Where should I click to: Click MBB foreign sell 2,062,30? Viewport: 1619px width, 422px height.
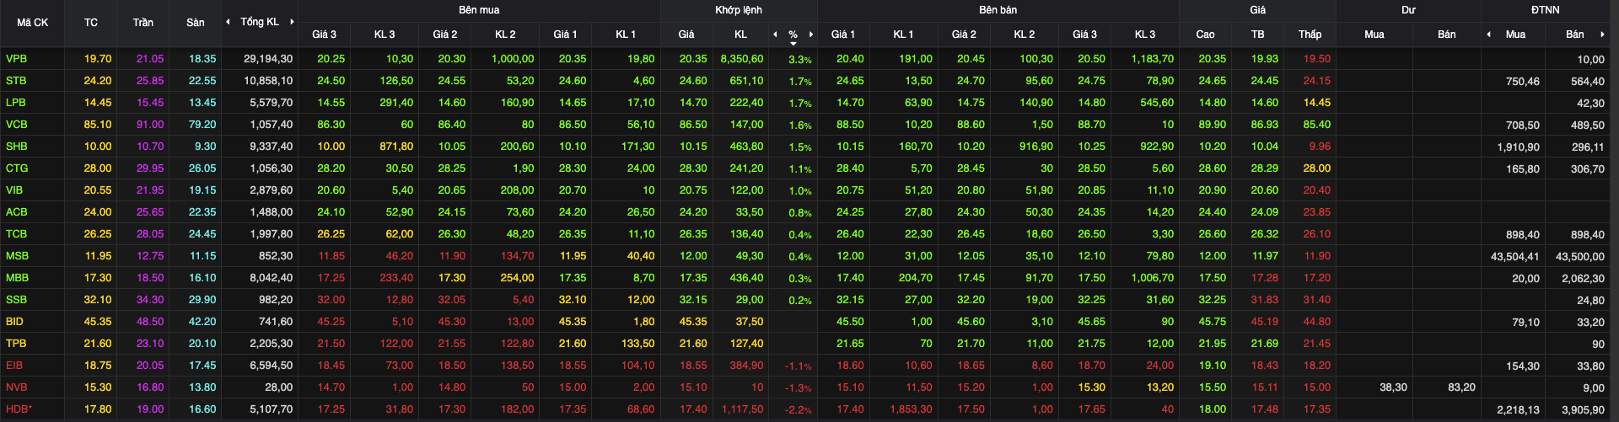coord(1583,279)
